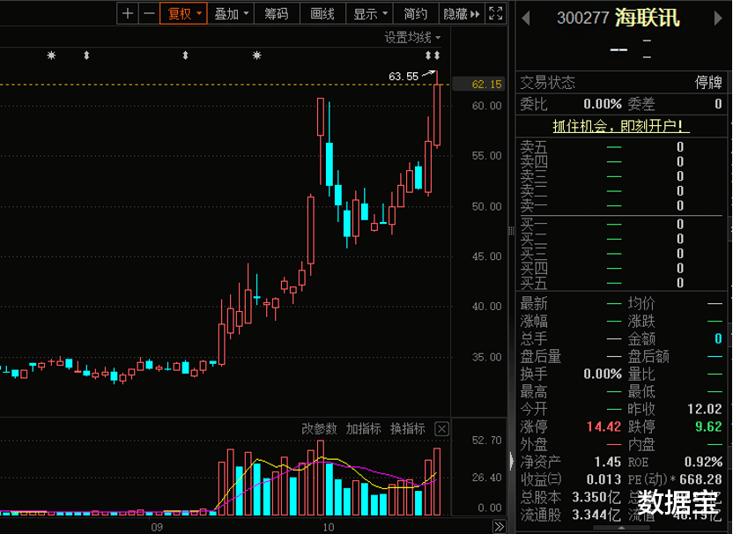This screenshot has width=733, height=534.
Task: Click 改参数 to edit indicator parameters
Action: tap(319, 428)
